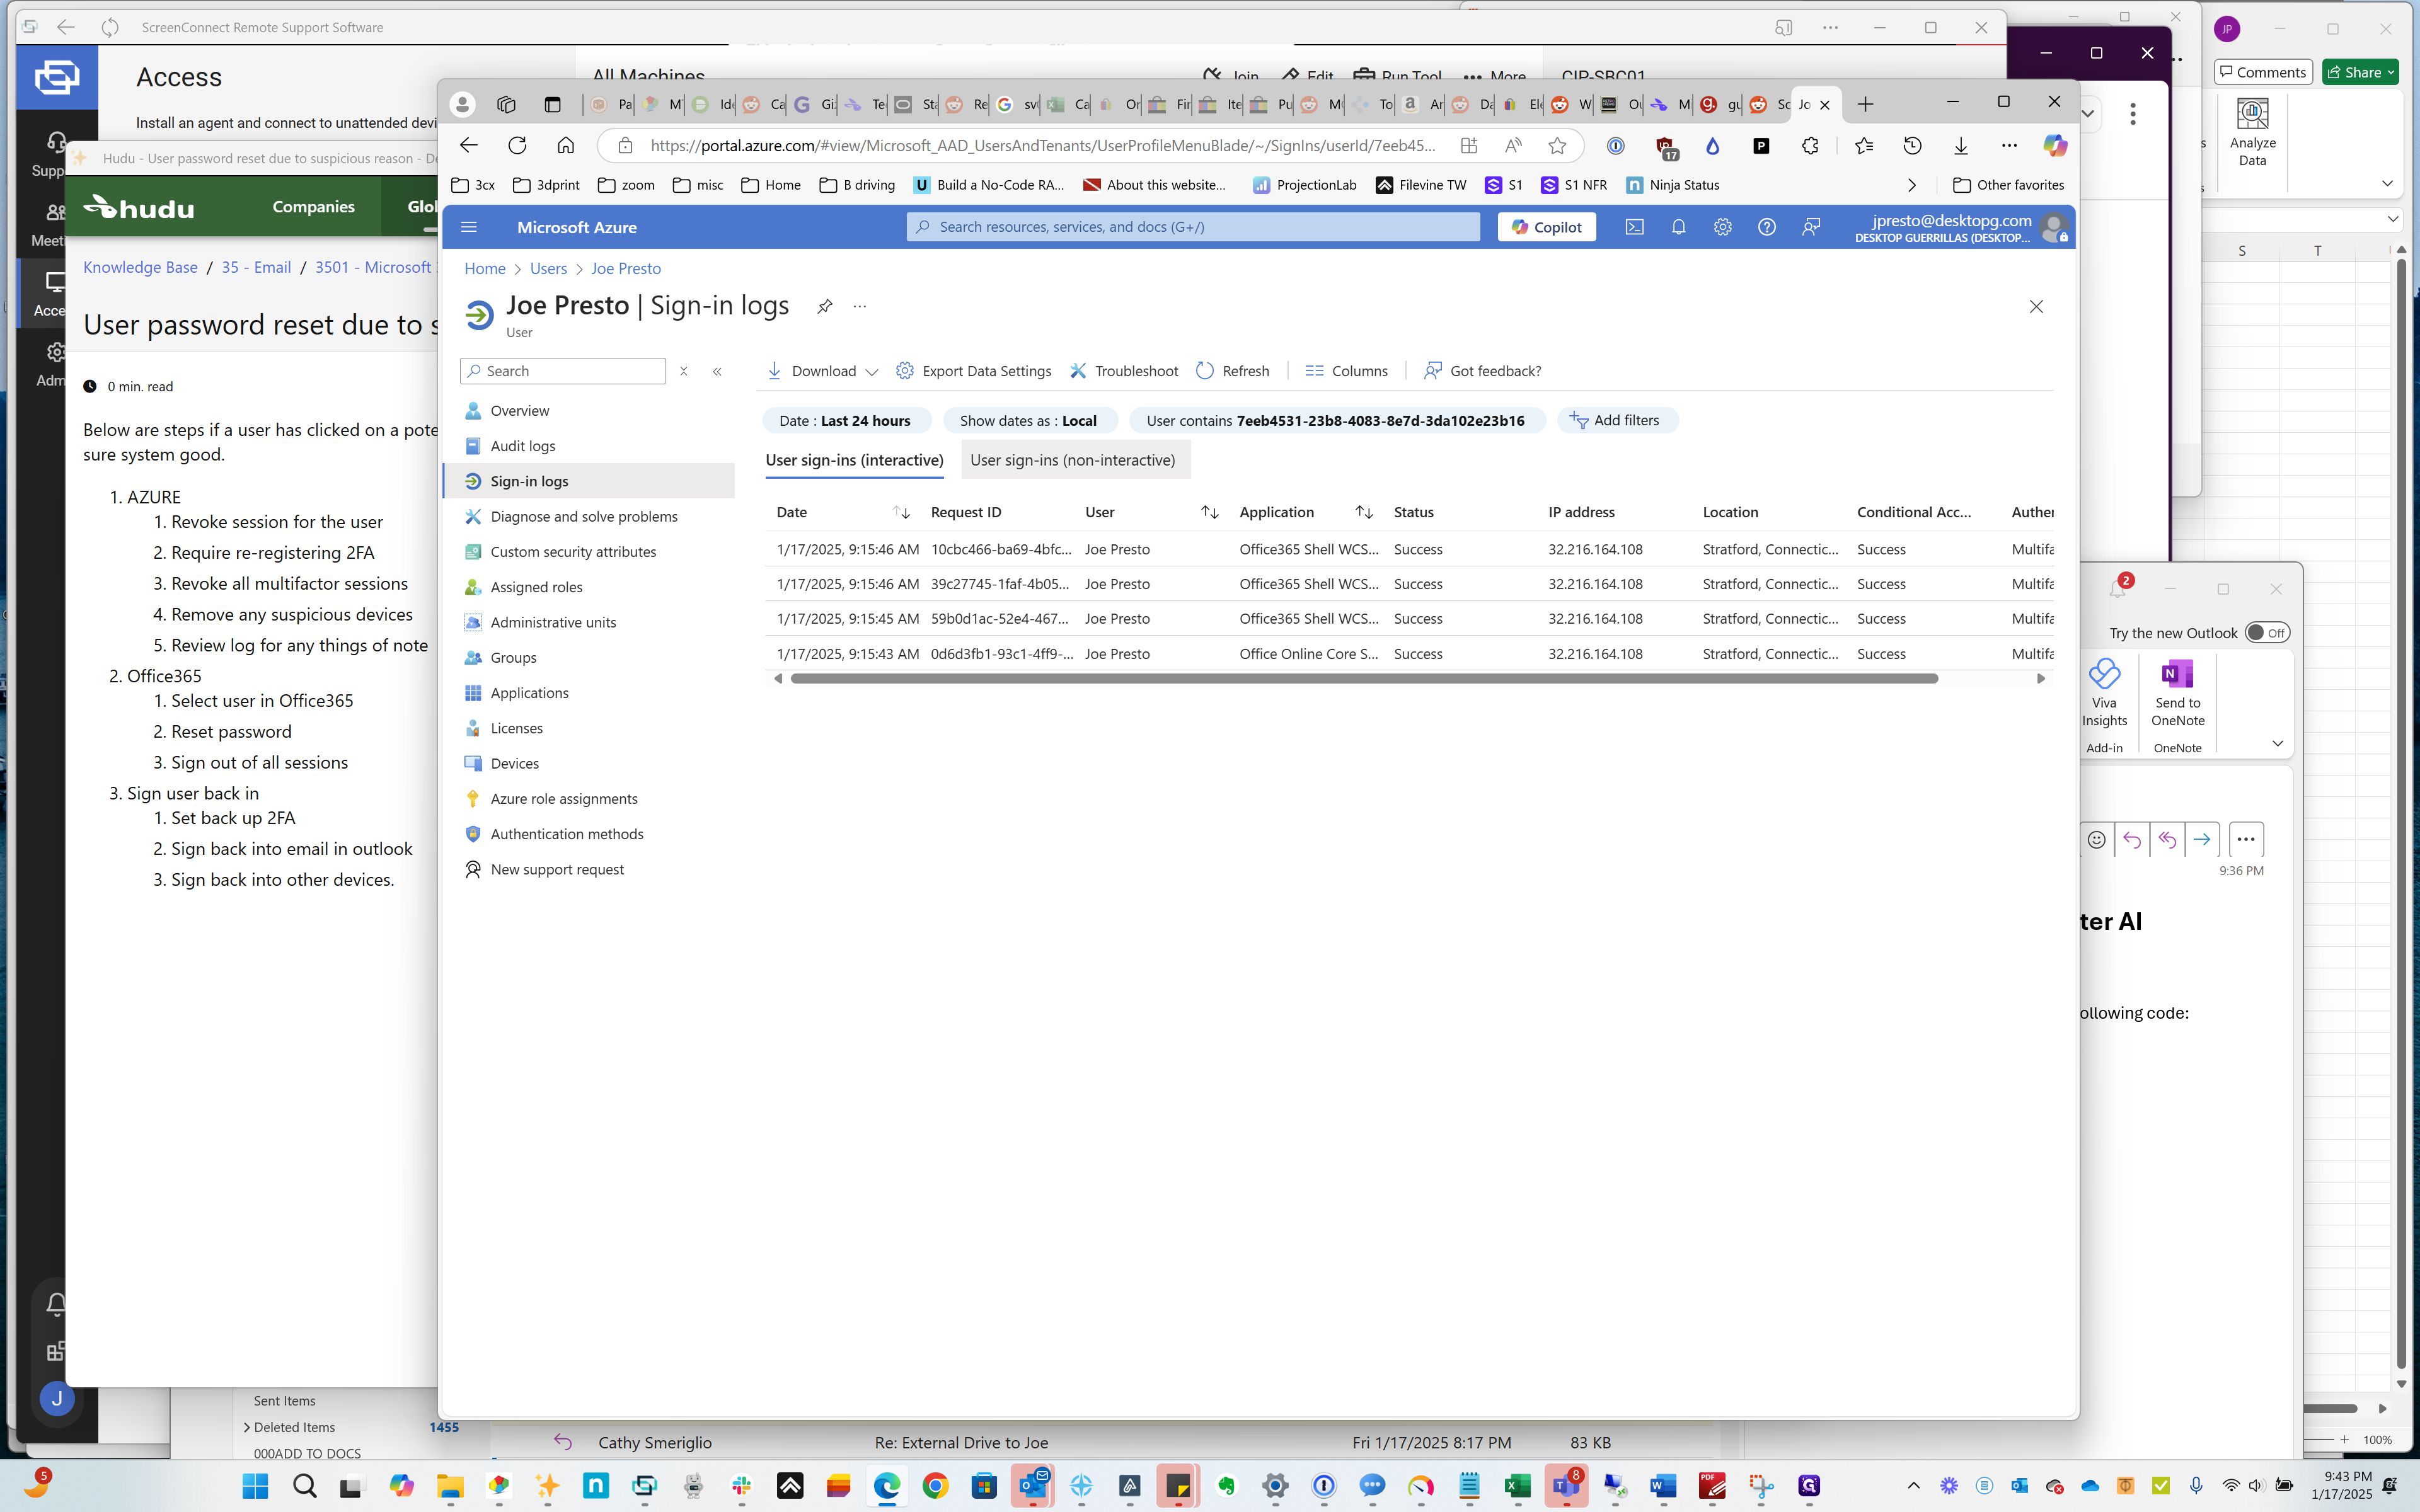Click Export Data Settings
This screenshot has height=1512, width=2420.
point(973,371)
